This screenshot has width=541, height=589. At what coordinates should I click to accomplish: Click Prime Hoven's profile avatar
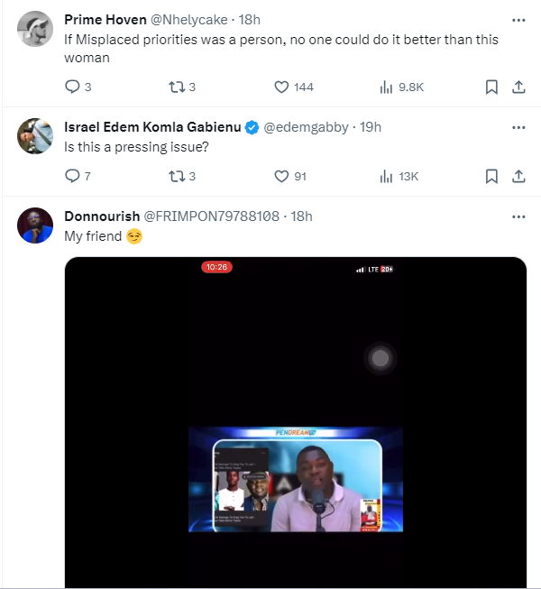pyautogui.click(x=35, y=30)
